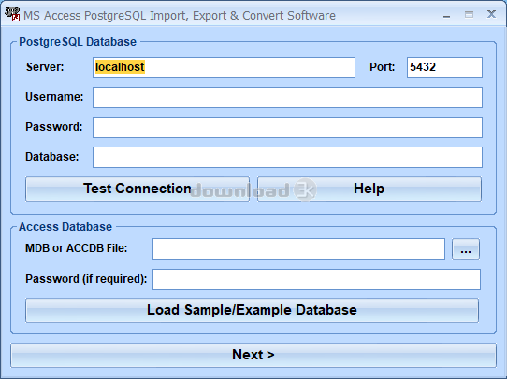Click the window title bar text
The height and width of the screenshot is (379, 507).
(x=180, y=16)
